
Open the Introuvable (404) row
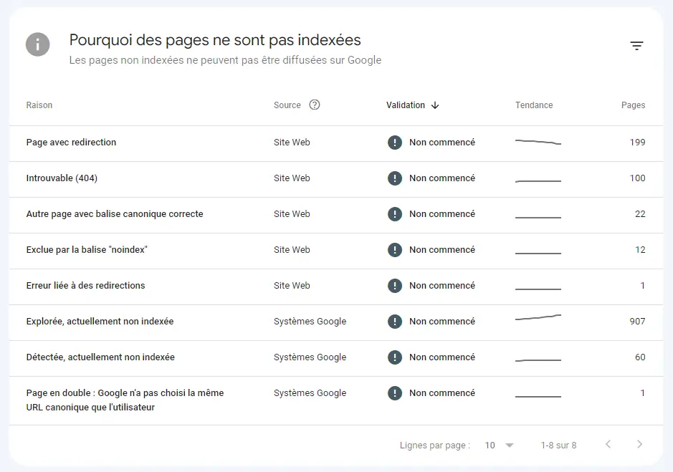[x=336, y=179]
